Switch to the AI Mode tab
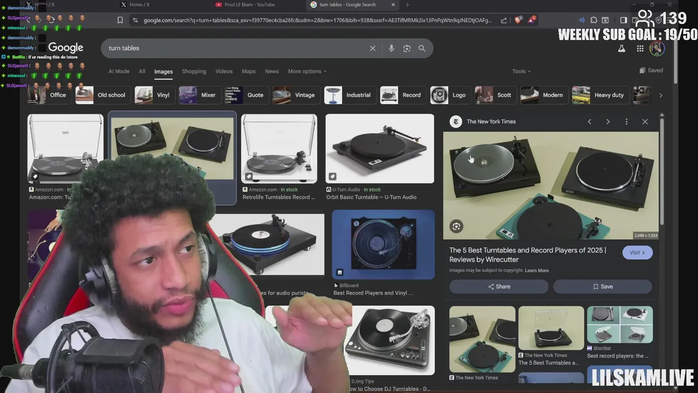698x393 pixels. pyautogui.click(x=119, y=72)
